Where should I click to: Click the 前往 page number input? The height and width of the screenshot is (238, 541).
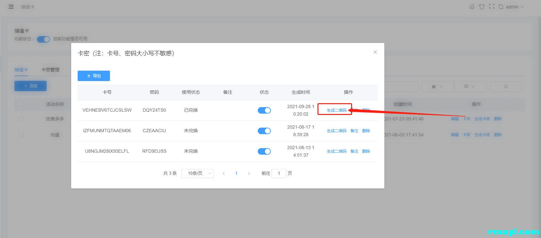[x=279, y=174]
